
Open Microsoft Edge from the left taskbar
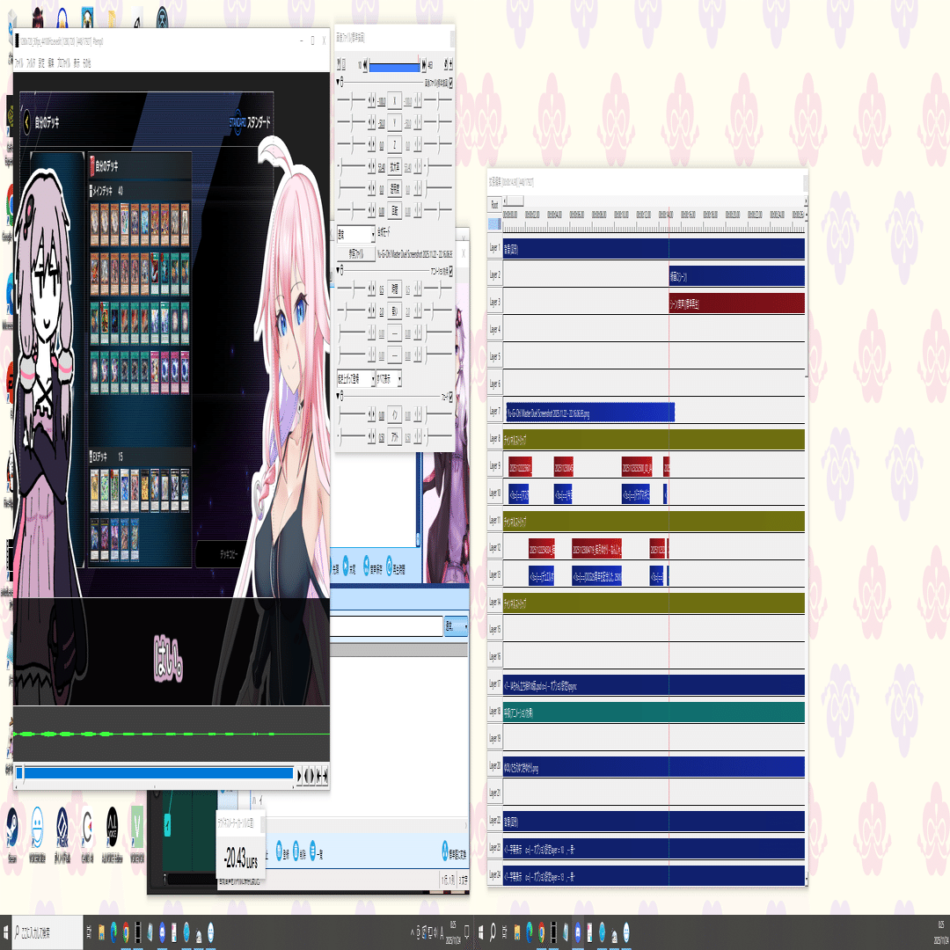click(x=113, y=932)
